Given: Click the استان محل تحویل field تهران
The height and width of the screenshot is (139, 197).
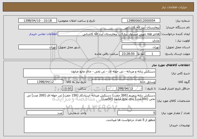Looking at the screenshot, I should coord(141,47).
